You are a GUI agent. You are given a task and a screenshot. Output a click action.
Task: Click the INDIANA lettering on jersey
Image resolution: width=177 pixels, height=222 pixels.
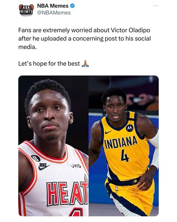pos(121,143)
